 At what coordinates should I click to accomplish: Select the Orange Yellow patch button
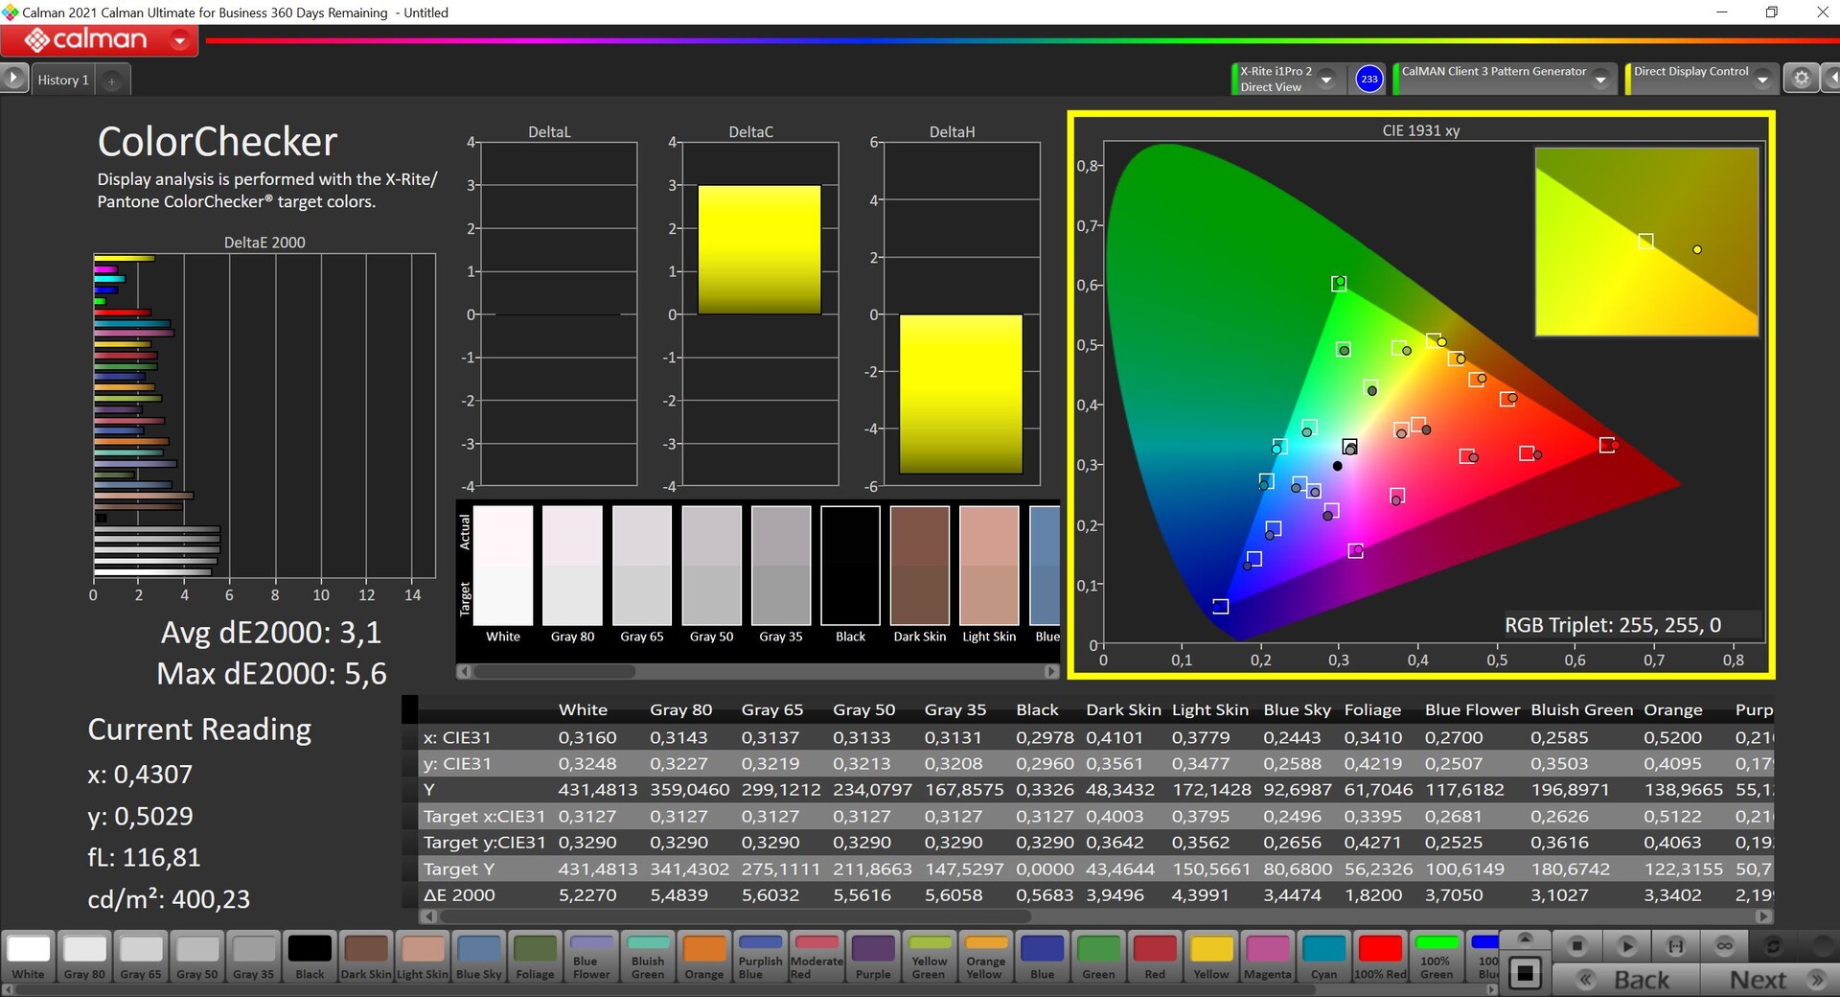click(986, 956)
